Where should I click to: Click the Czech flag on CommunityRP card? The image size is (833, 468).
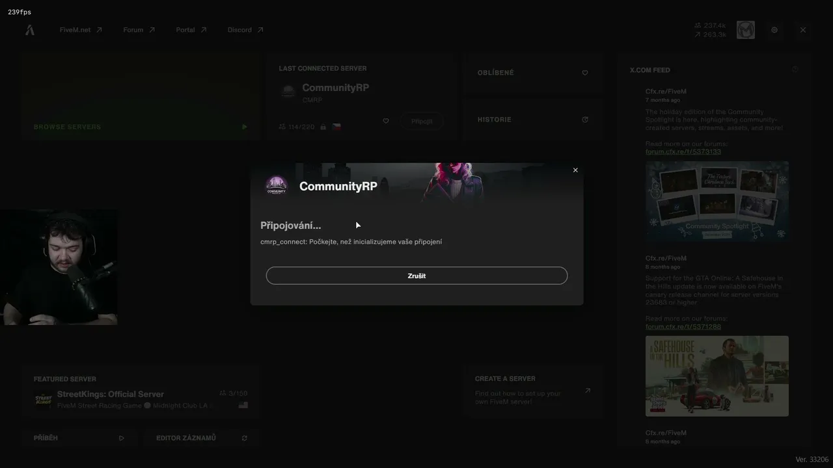tap(336, 127)
